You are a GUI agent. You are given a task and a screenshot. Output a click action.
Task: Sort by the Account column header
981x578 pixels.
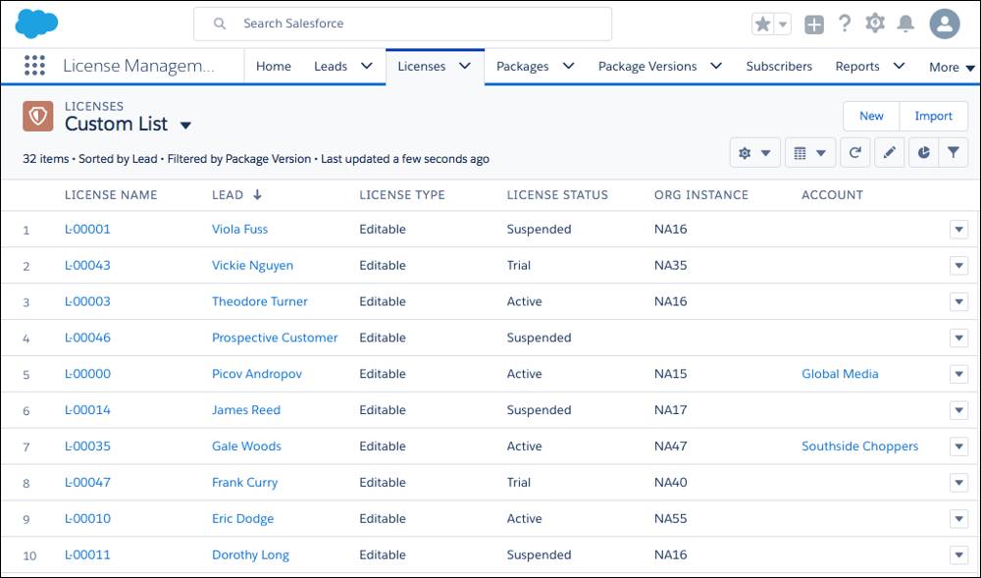pyautogui.click(x=832, y=194)
